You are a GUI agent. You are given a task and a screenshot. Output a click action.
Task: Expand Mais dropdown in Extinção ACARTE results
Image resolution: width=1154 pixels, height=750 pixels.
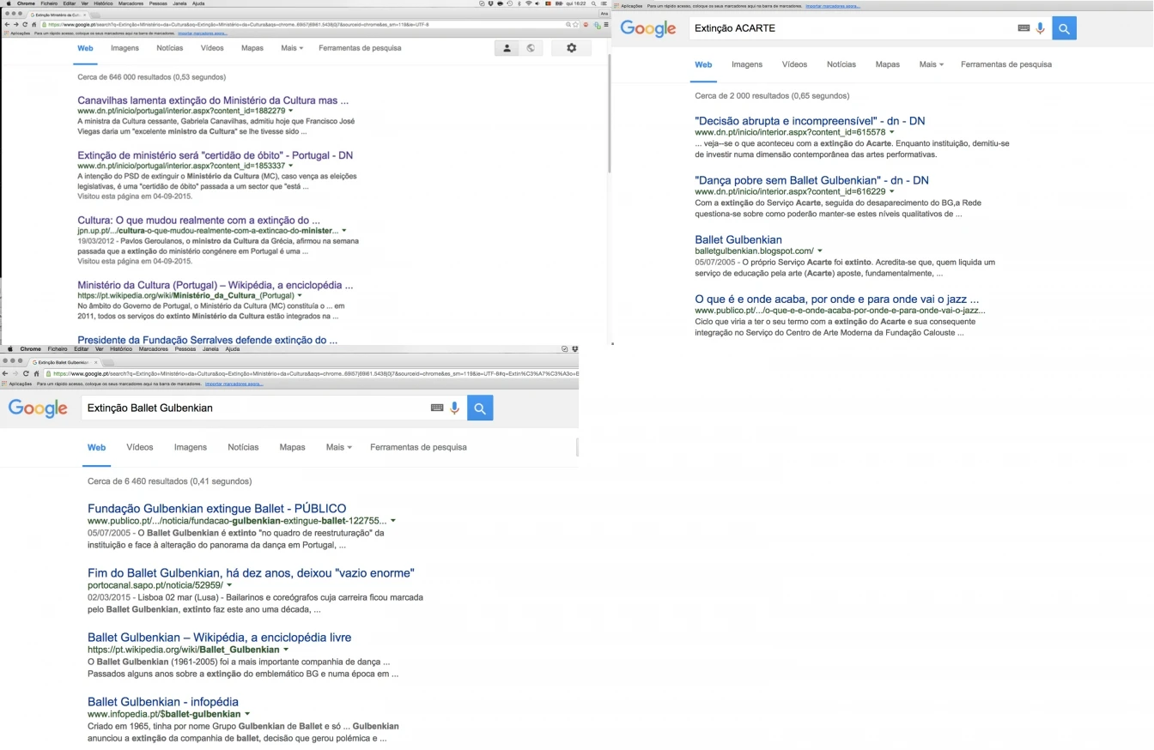pyautogui.click(x=931, y=64)
